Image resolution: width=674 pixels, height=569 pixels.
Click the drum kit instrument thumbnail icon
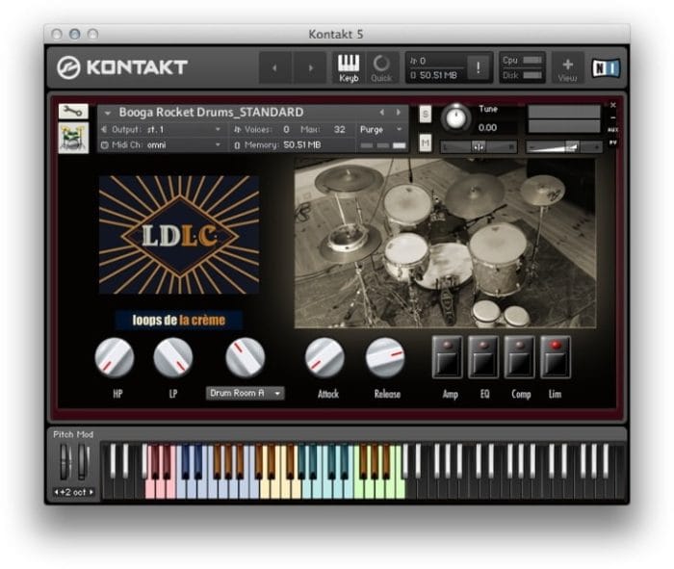(x=73, y=138)
